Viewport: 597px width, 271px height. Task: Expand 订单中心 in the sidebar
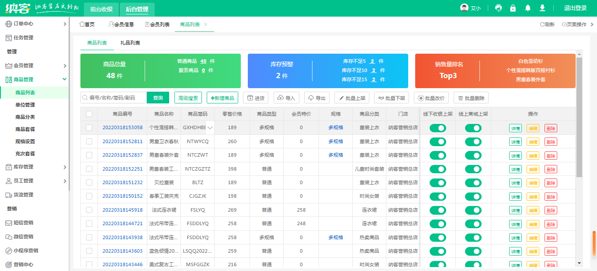point(35,24)
